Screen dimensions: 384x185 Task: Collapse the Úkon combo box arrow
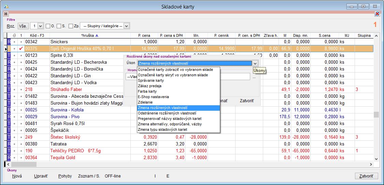[255, 63]
